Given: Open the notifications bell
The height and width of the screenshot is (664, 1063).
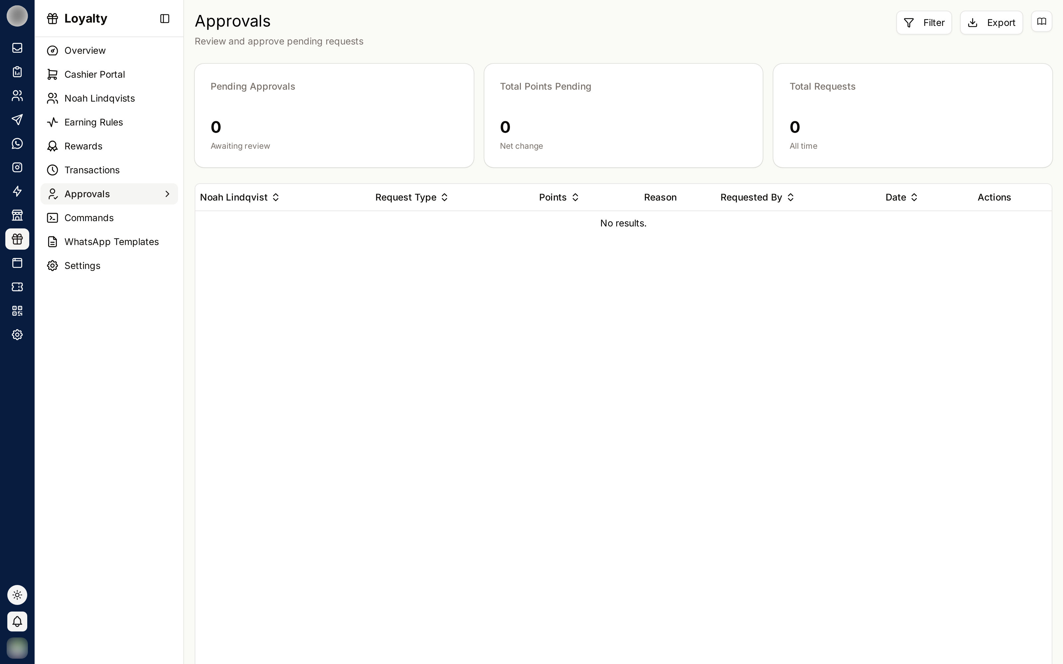Looking at the screenshot, I should [x=17, y=622].
